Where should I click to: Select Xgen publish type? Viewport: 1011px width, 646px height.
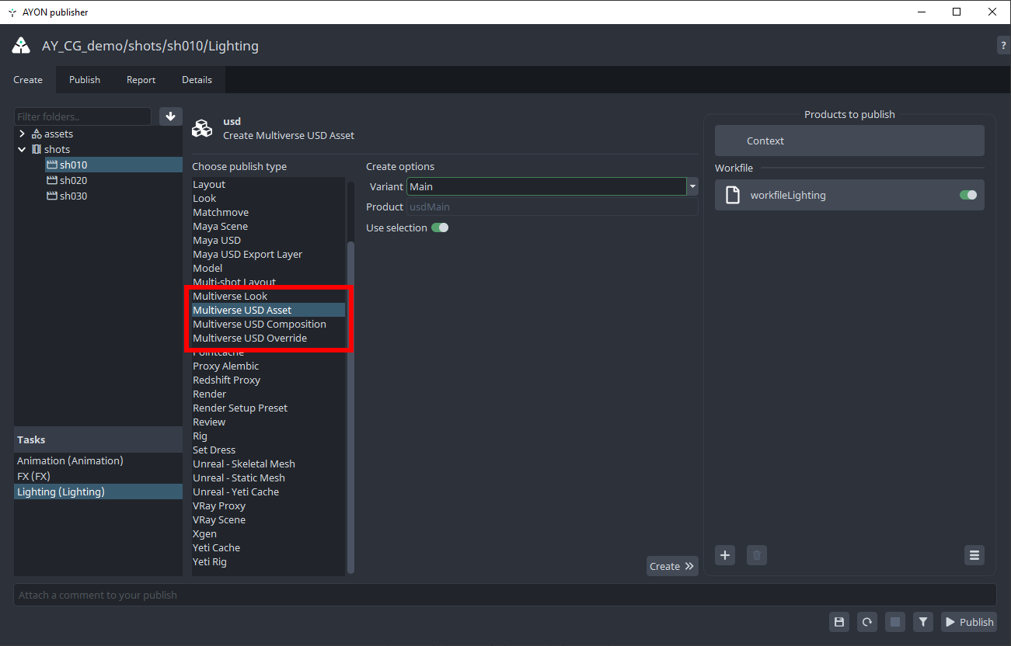coord(268,533)
